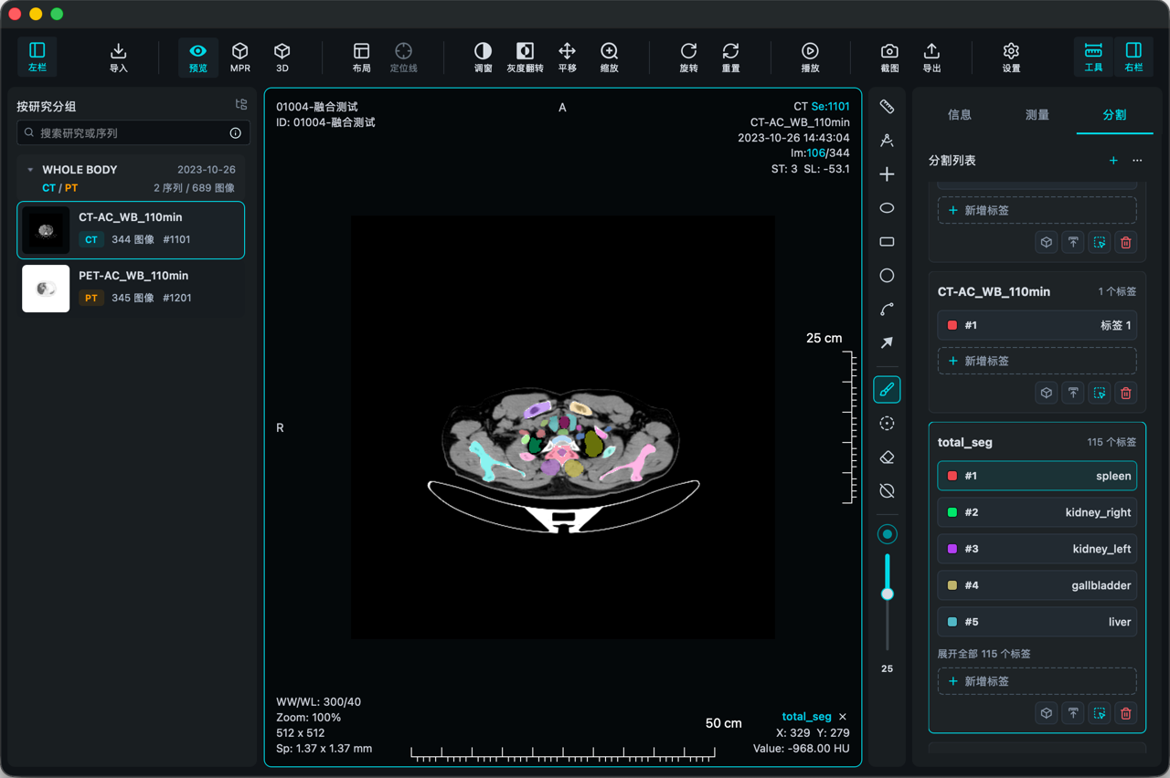Select the 平移 pan tool
Image resolution: width=1170 pixels, height=778 pixels.
pyautogui.click(x=568, y=57)
